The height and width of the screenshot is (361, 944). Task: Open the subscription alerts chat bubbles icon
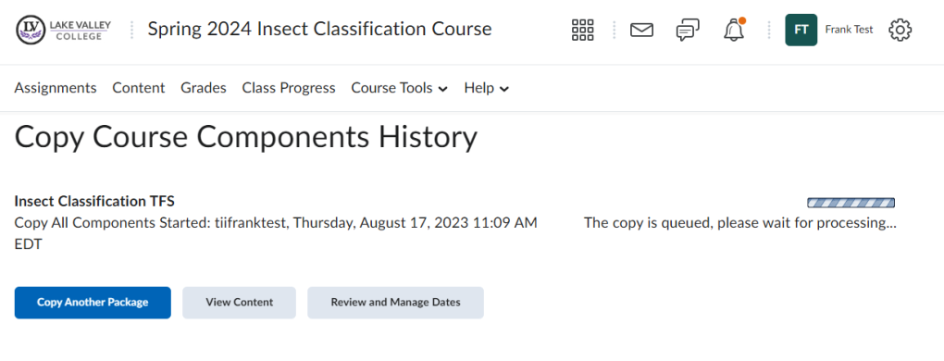coord(688,30)
